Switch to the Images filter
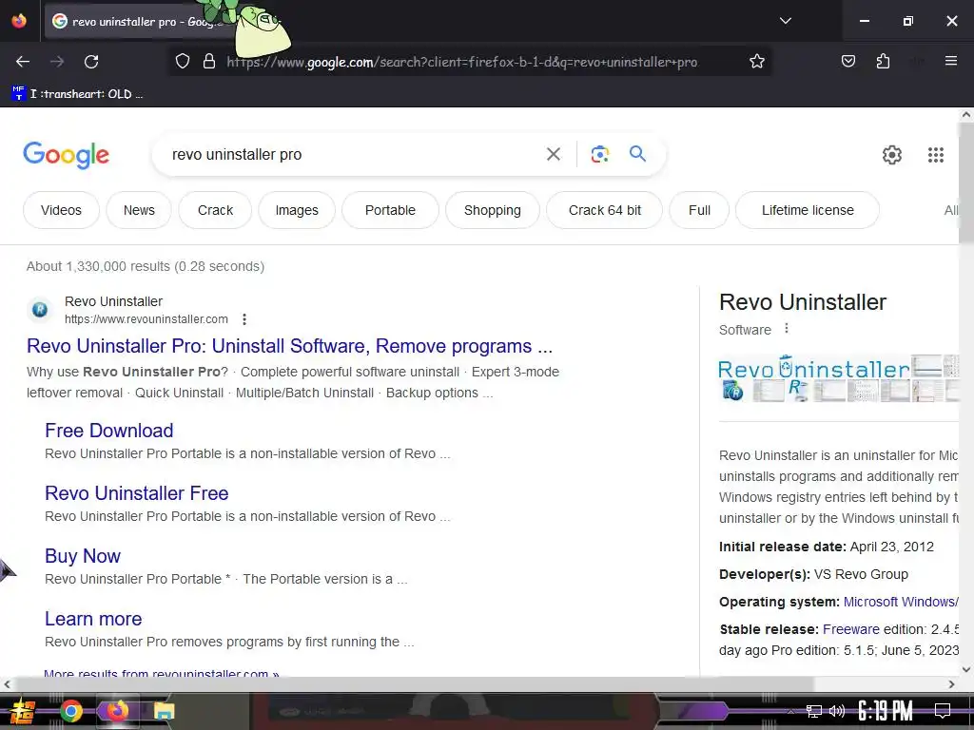Screen dimensions: 974x730 pyautogui.click(x=297, y=210)
